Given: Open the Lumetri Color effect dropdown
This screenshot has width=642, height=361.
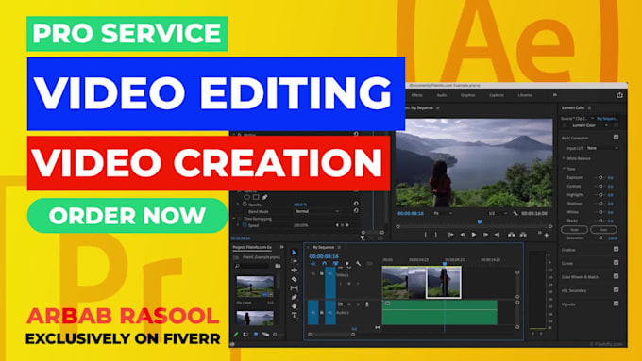Looking at the screenshot, I should pyautogui.click(x=590, y=125).
